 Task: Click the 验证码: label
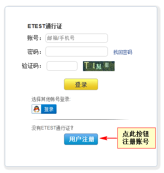click(32, 66)
